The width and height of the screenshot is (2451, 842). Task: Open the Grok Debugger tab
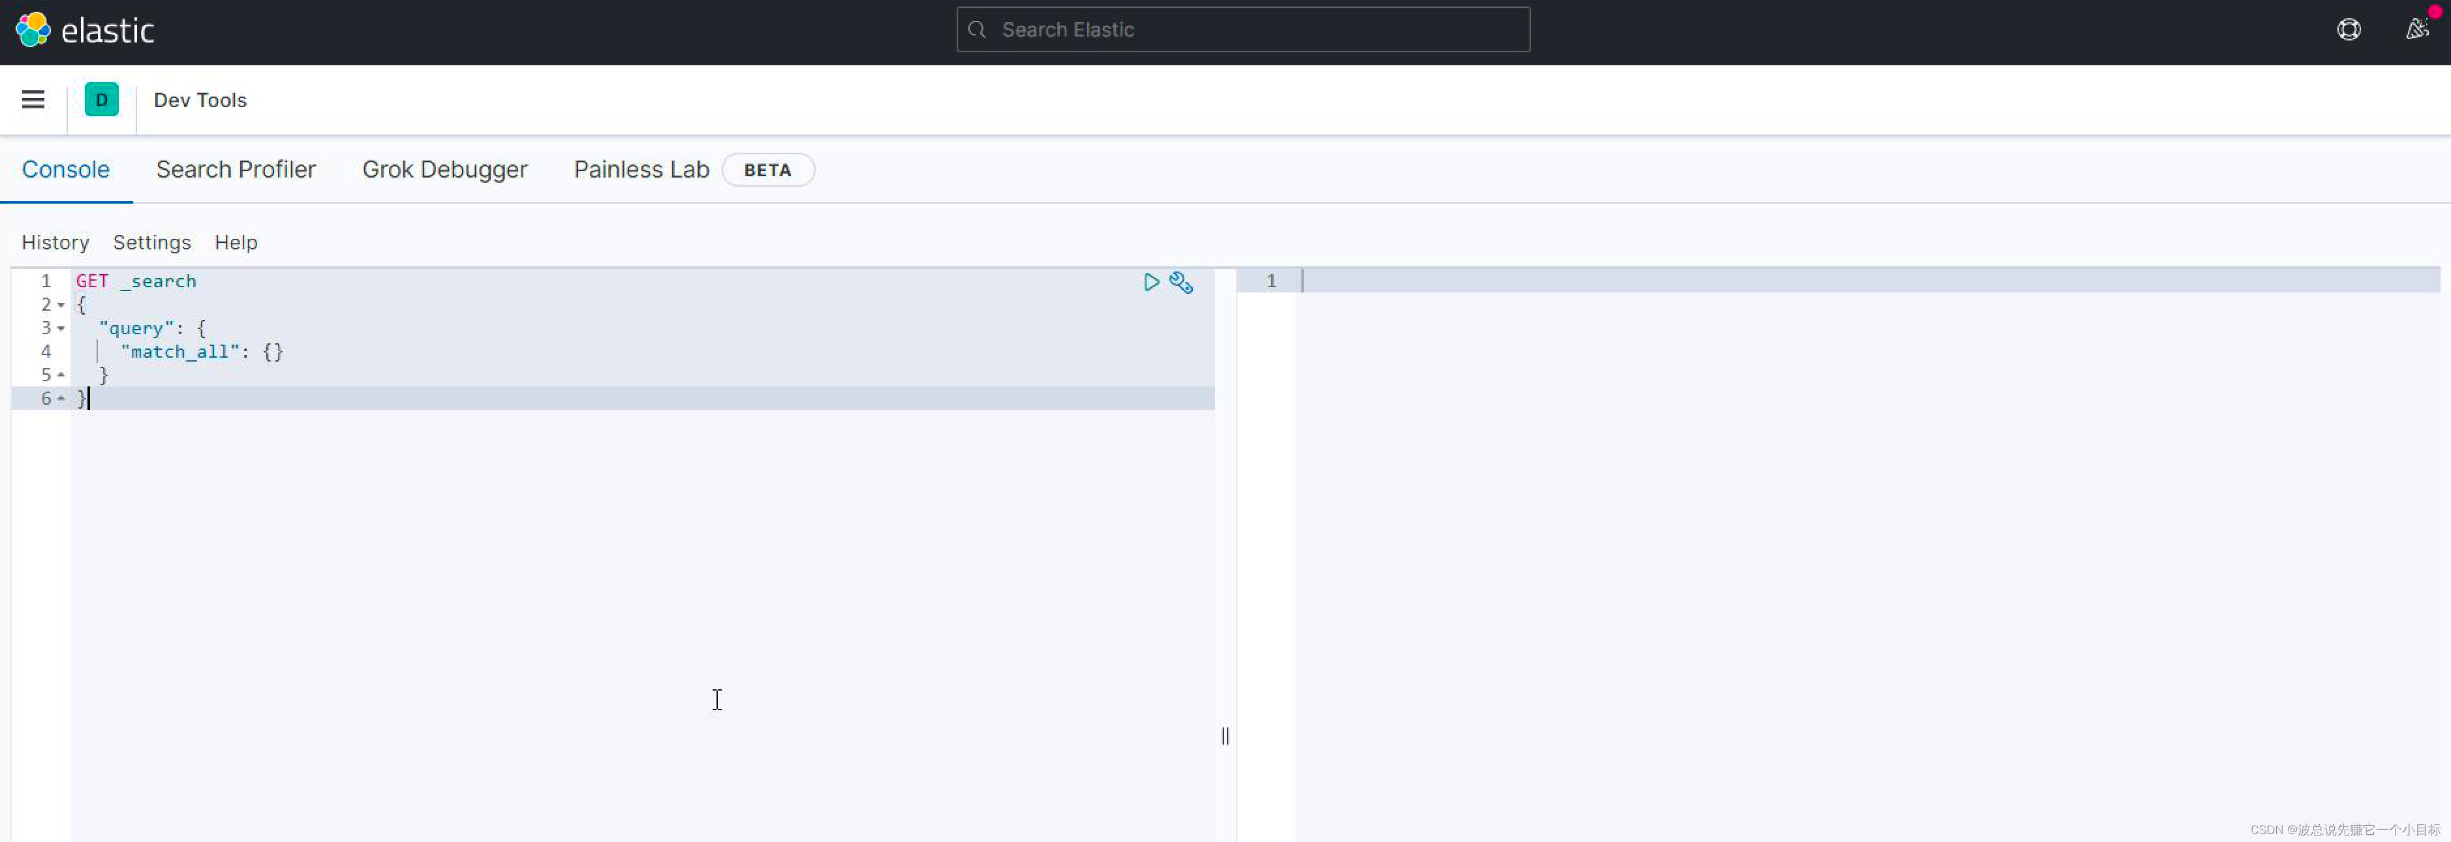pyautogui.click(x=444, y=169)
